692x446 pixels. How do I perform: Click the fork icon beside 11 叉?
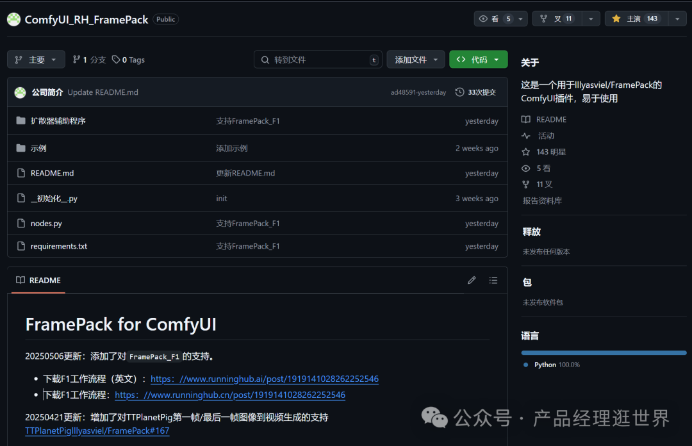pos(525,184)
